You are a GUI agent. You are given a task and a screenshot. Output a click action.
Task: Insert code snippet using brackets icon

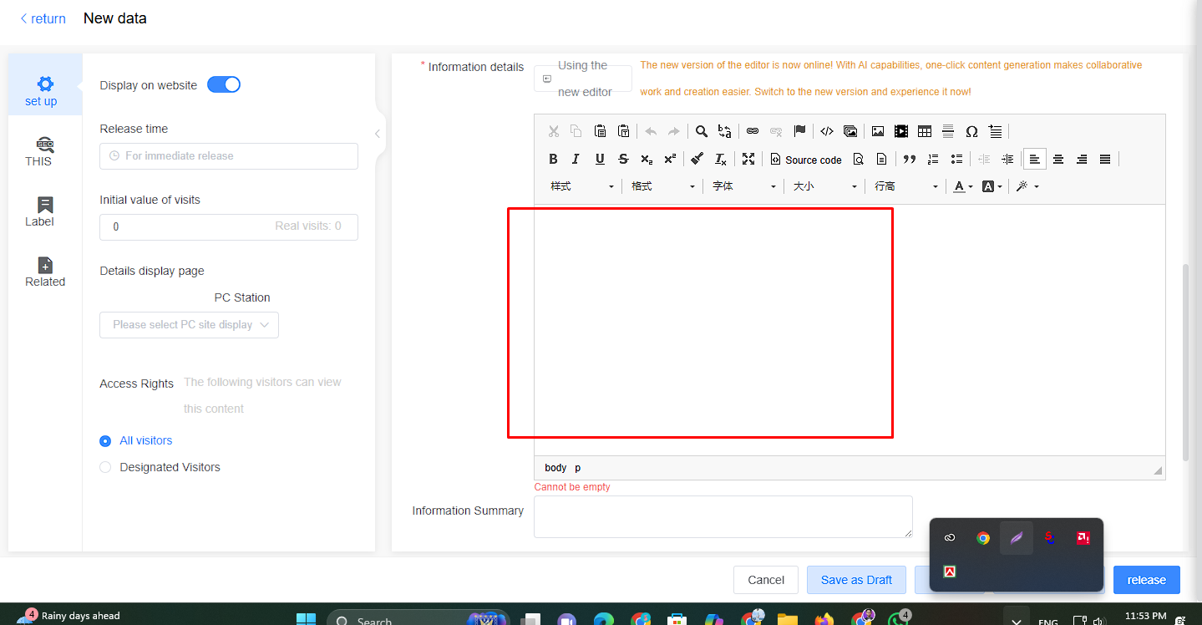(827, 131)
